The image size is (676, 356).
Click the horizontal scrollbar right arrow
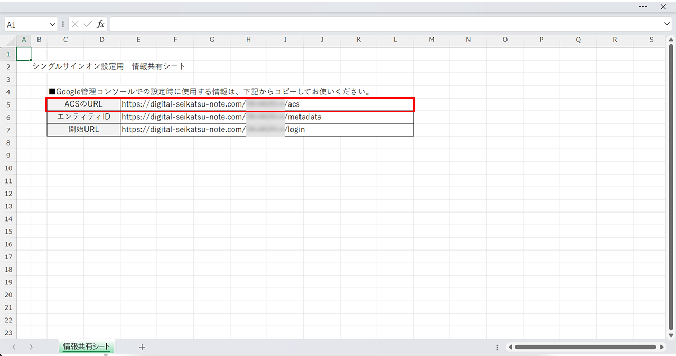click(662, 347)
